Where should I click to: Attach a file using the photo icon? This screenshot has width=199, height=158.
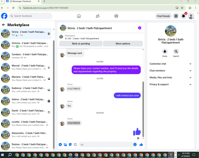click(x=65, y=145)
